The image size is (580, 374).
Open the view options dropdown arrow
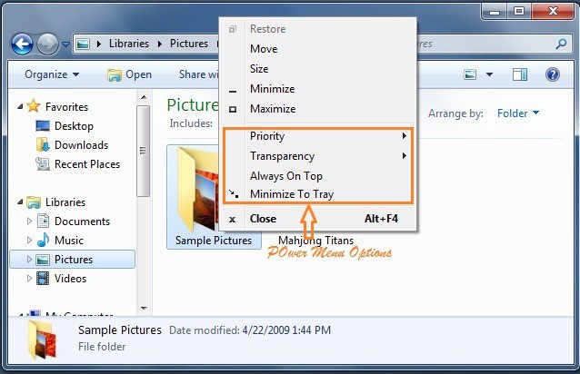489,74
